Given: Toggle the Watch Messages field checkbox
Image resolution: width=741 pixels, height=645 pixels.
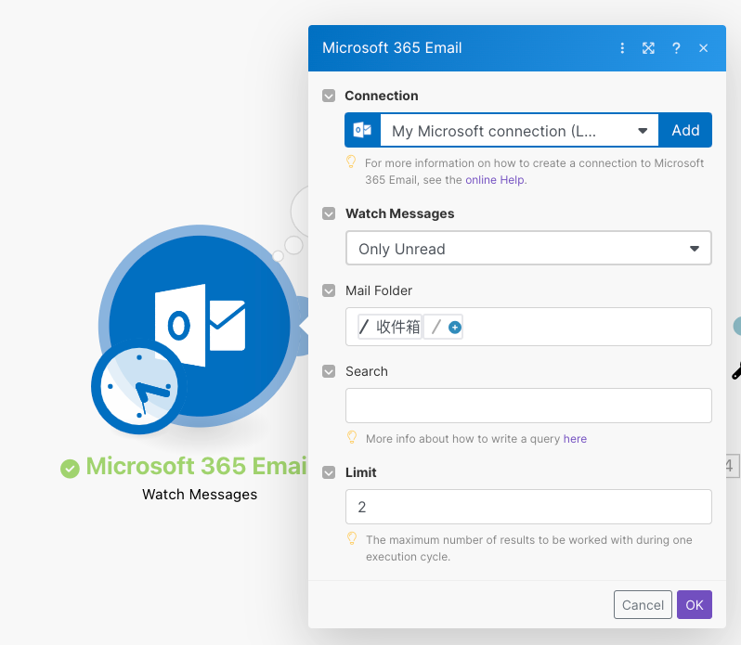Looking at the screenshot, I should point(329,213).
